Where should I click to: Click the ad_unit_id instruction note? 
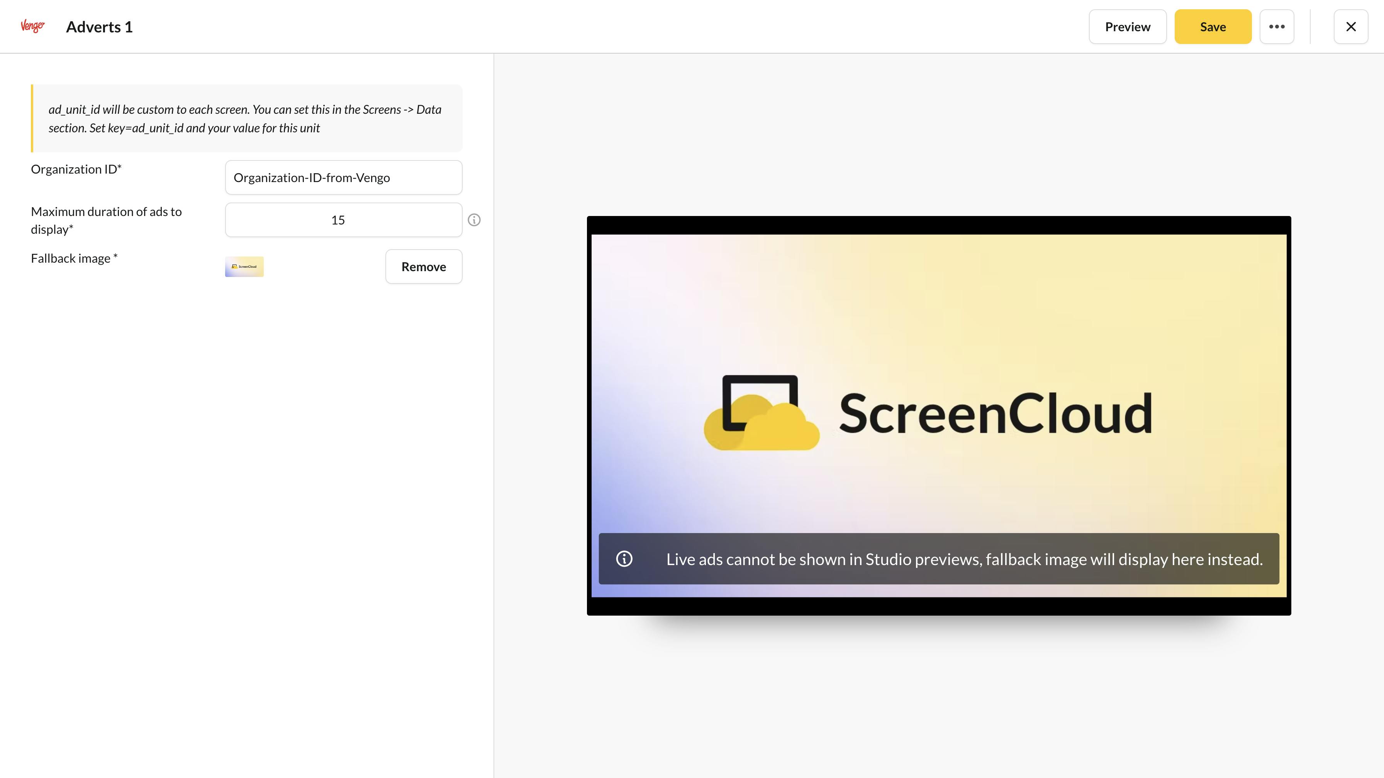(x=247, y=118)
